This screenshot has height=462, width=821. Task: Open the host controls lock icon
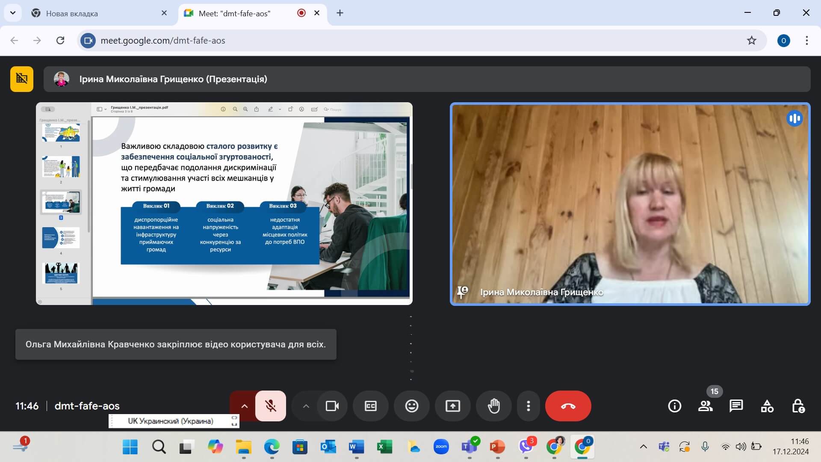pyautogui.click(x=798, y=406)
